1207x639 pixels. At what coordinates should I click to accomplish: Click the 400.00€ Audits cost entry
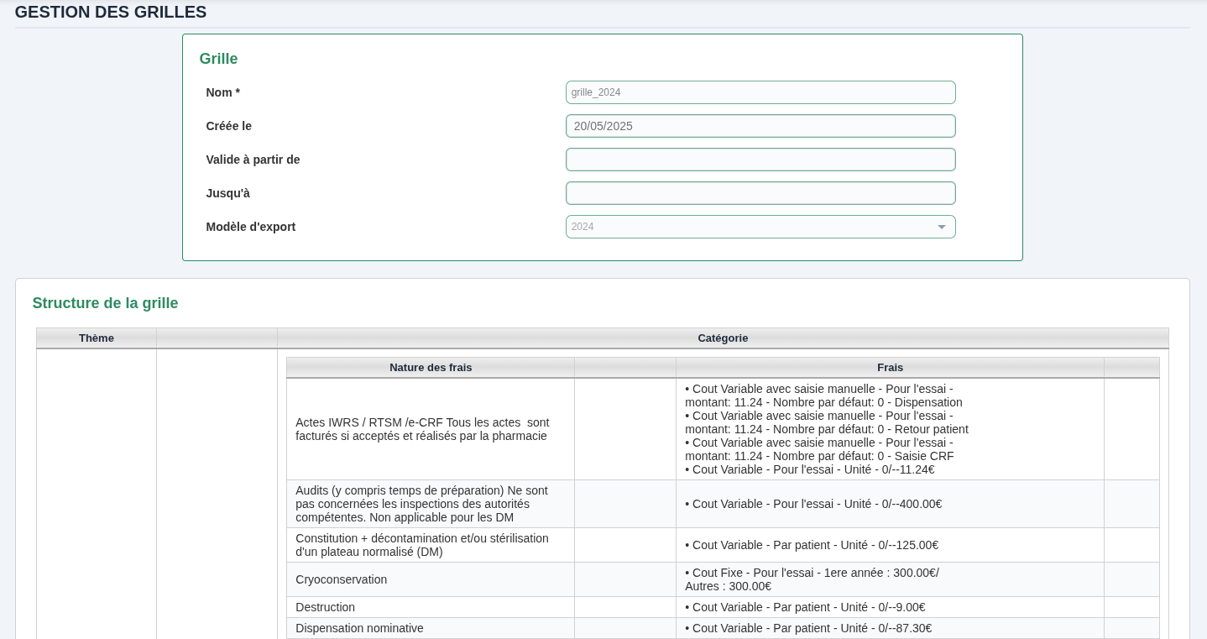click(813, 504)
